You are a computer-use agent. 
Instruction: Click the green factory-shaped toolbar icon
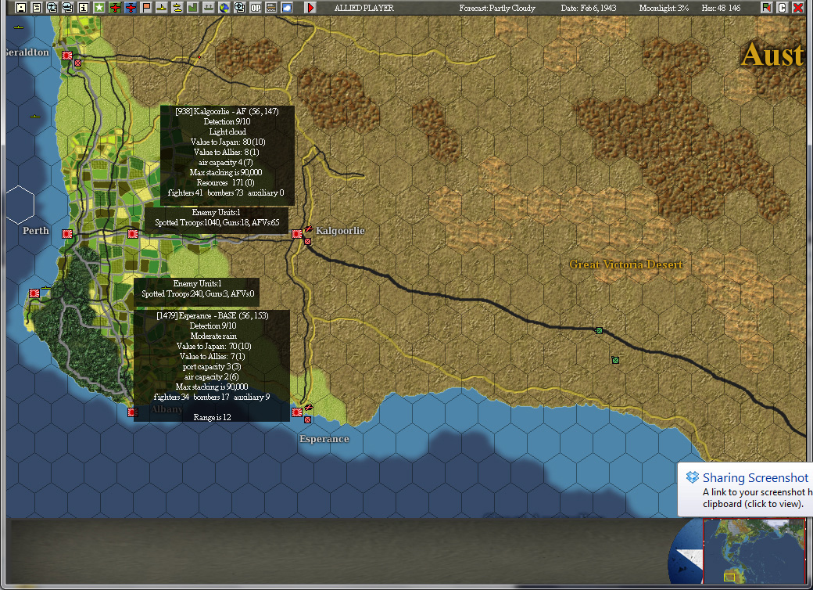coord(192,7)
